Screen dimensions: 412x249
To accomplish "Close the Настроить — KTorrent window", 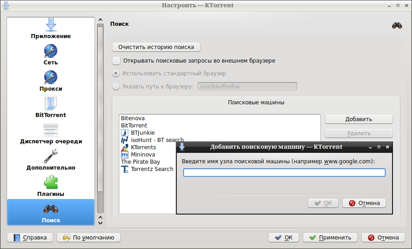I will tap(407, 5).
